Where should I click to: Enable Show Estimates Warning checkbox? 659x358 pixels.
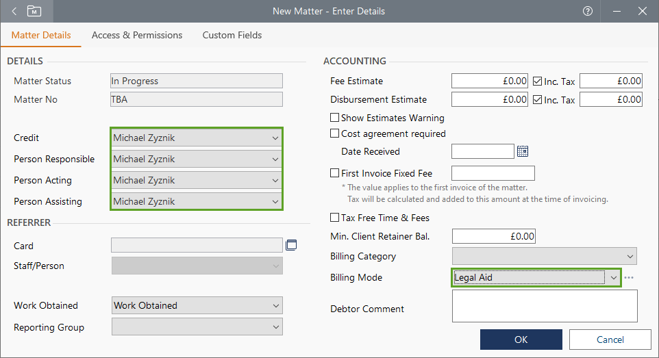coord(335,118)
